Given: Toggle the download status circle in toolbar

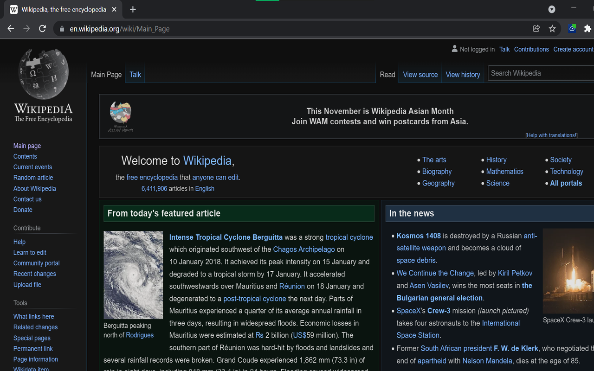Looking at the screenshot, I should pos(552,9).
